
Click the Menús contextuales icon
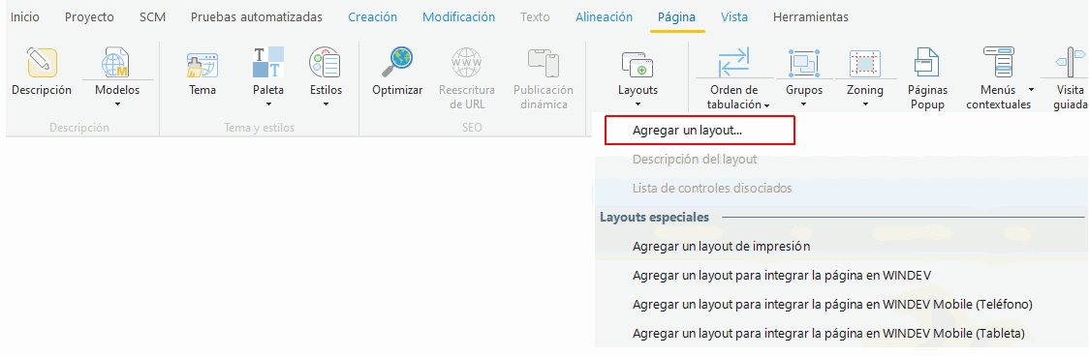click(x=998, y=62)
